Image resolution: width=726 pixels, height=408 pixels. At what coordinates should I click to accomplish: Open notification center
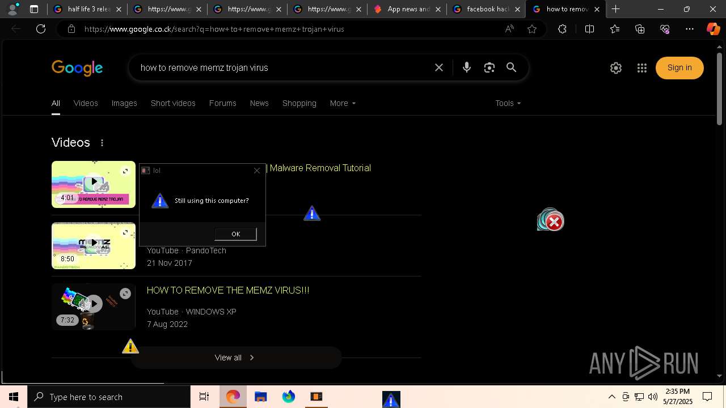point(707,397)
